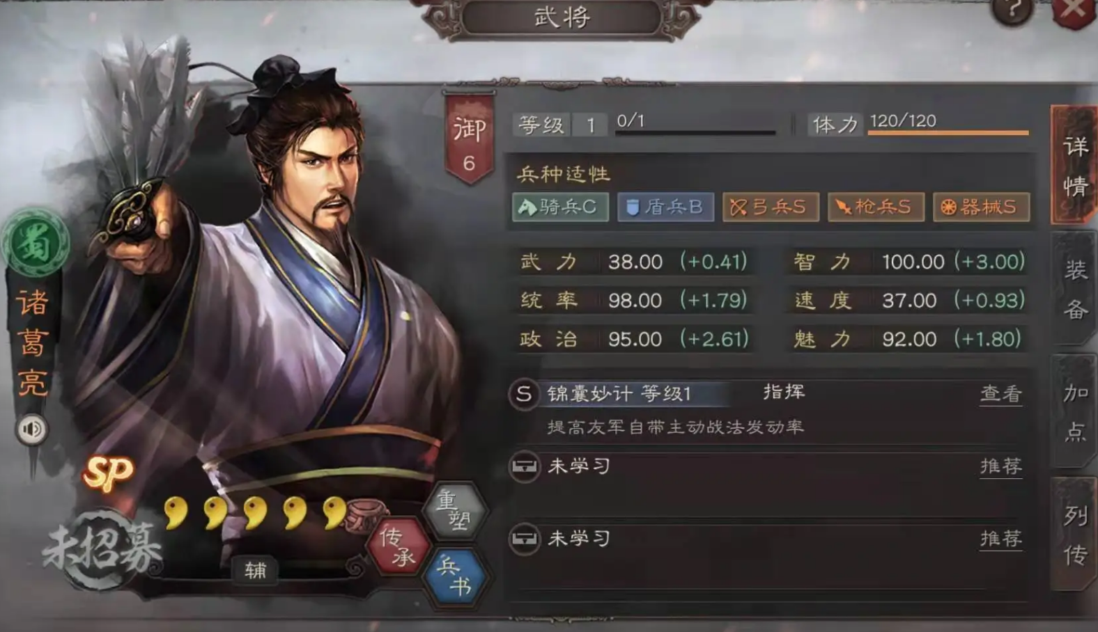Select the second empty 未学习 skill slot icon
Image resolution: width=1098 pixels, height=632 pixels.
pyautogui.click(x=524, y=539)
